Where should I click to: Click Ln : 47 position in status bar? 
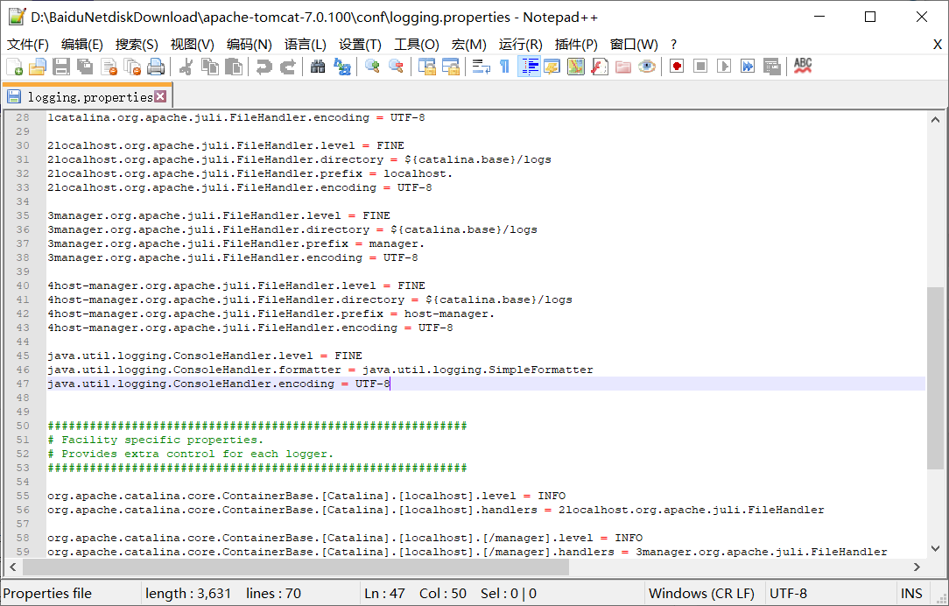pos(384,593)
